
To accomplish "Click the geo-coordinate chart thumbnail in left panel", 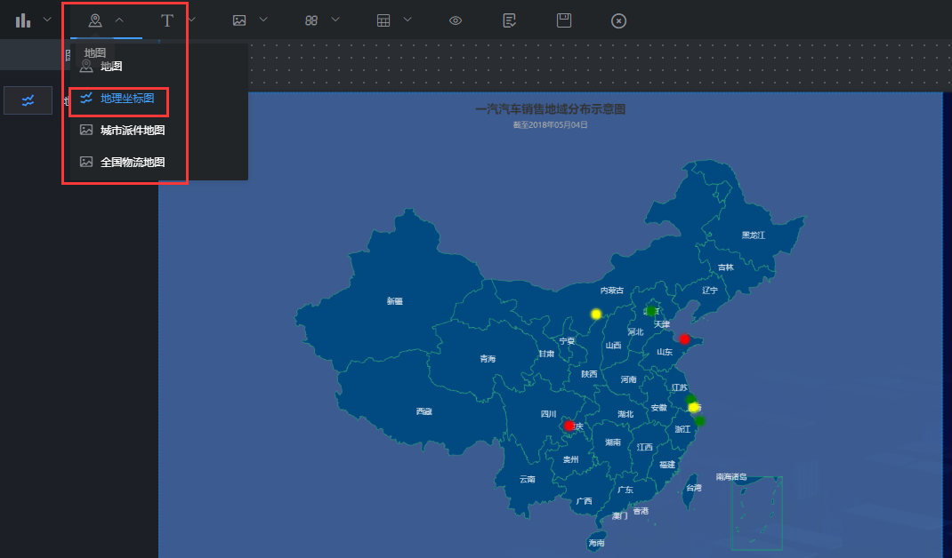I will 28,100.
